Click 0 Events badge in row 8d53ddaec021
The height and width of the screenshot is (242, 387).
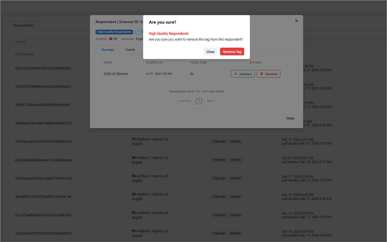(x=235, y=178)
